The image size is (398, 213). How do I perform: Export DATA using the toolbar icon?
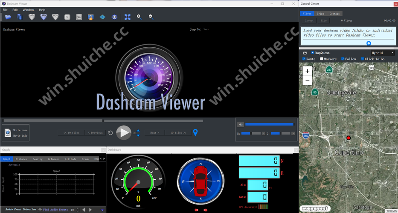tap(32, 17)
